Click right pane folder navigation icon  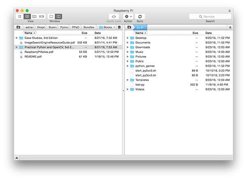(129, 27)
